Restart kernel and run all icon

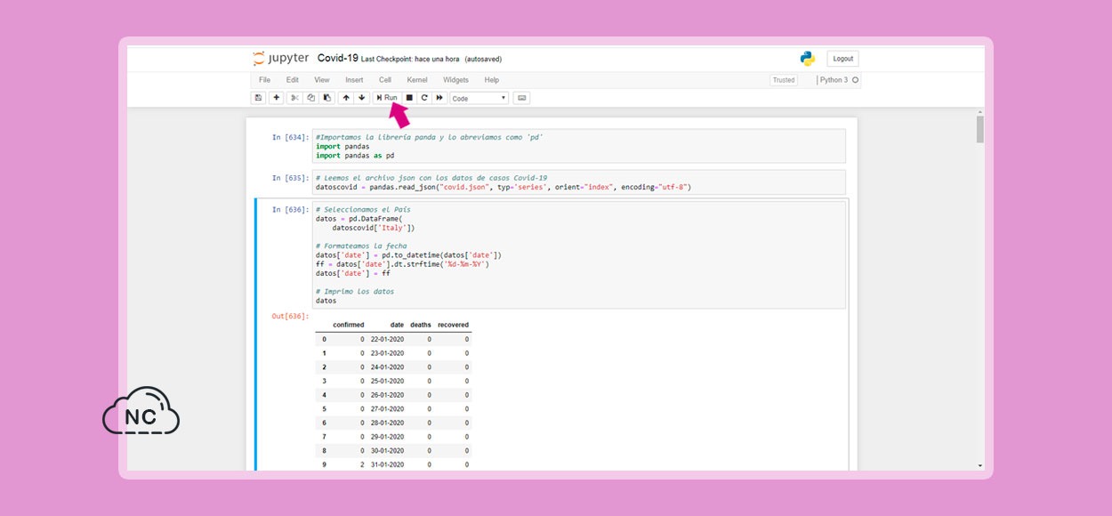(439, 98)
